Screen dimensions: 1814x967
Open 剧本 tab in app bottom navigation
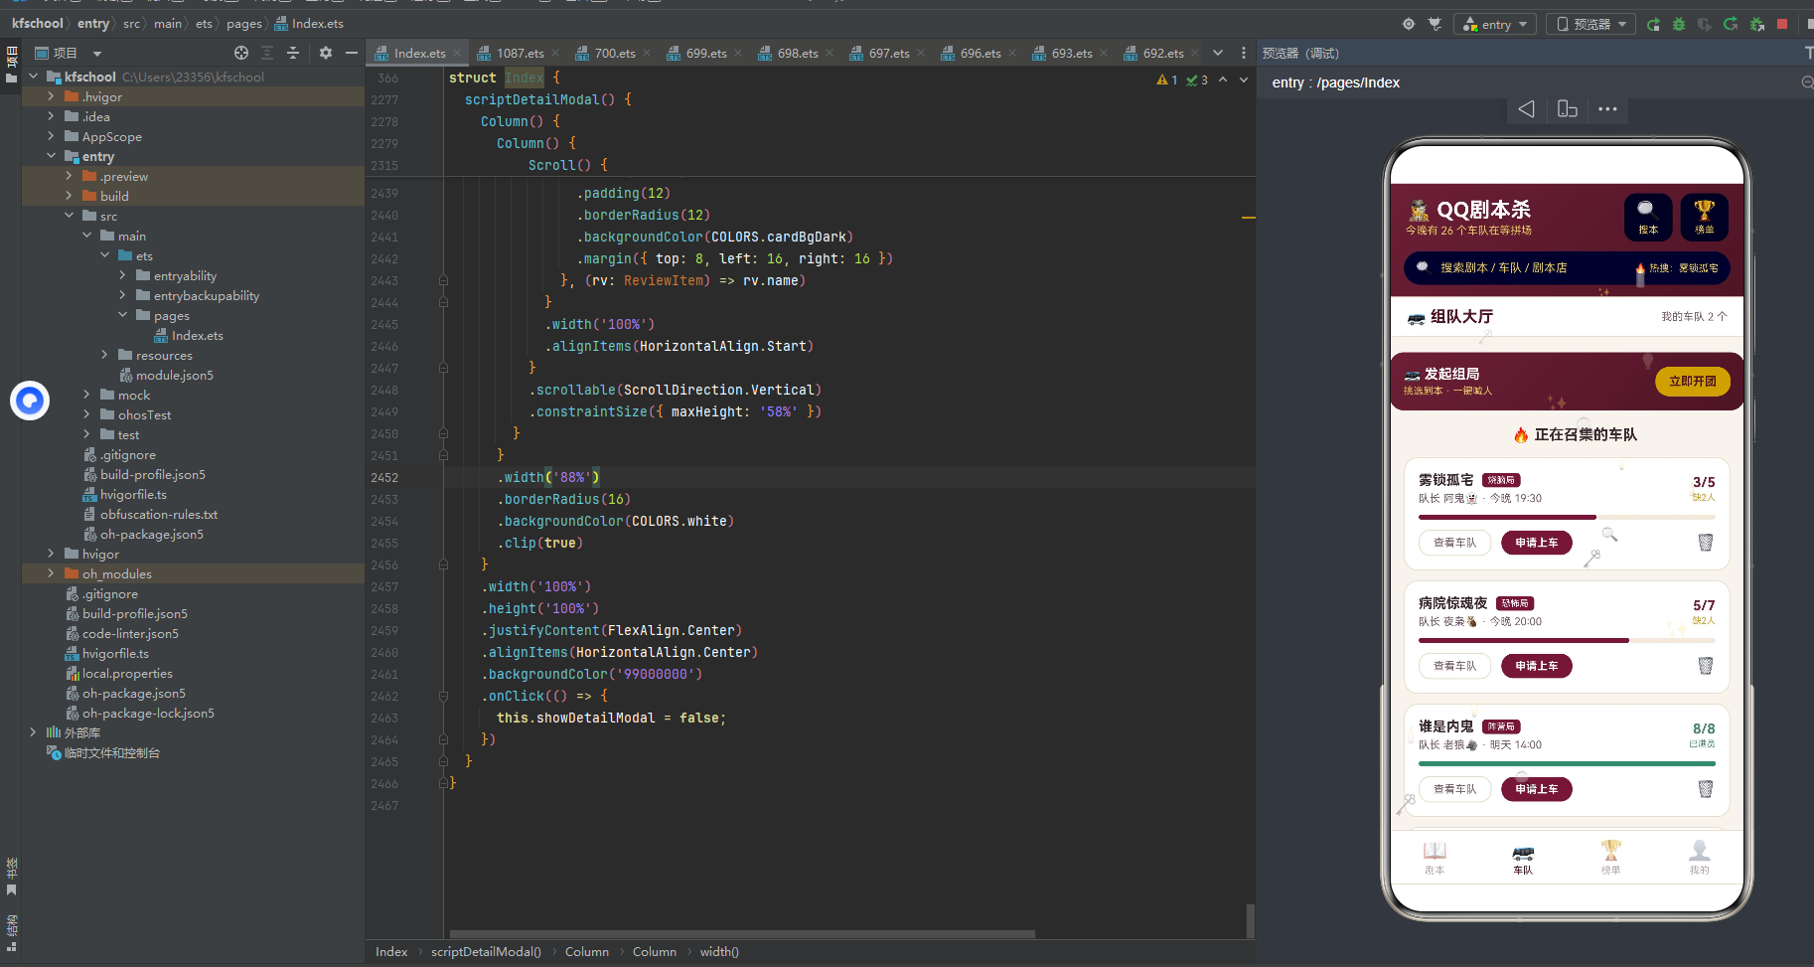[1435, 858]
